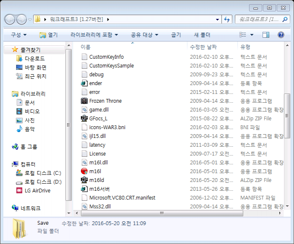
Task: Select error text file icon
Action: click(x=84, y=92)
